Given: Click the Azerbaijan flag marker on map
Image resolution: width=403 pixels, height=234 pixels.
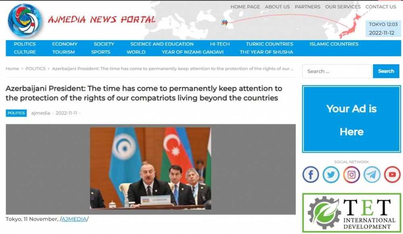Looking at the screenshot, I should (x=224, y=23).
